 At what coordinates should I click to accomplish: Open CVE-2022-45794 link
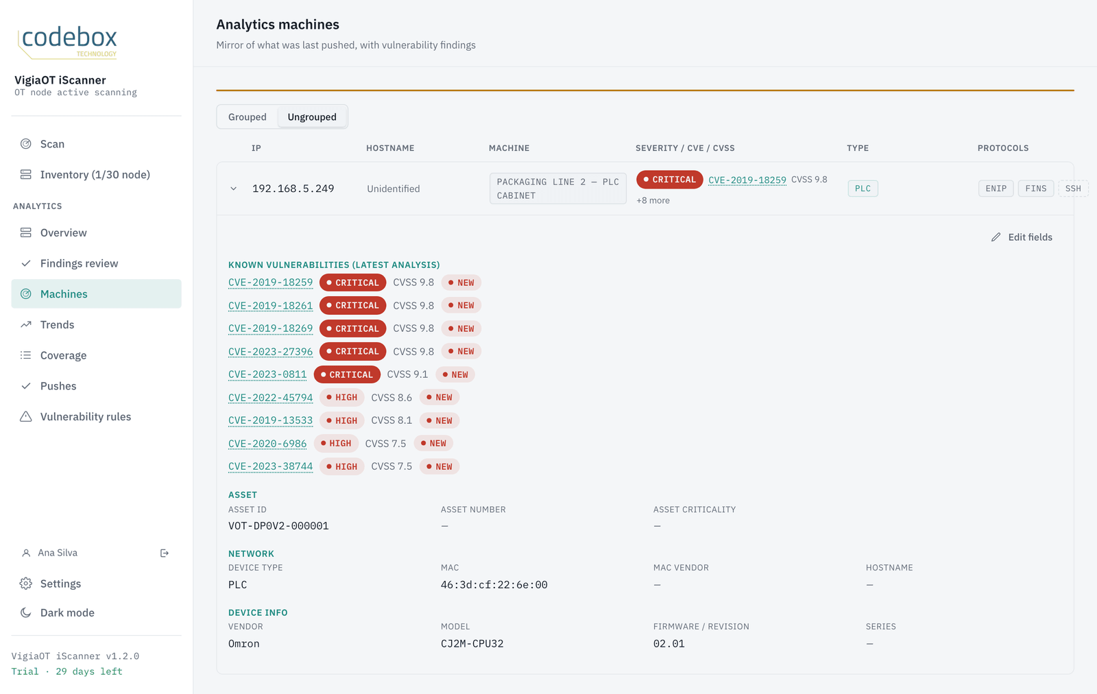coord(270,398)
